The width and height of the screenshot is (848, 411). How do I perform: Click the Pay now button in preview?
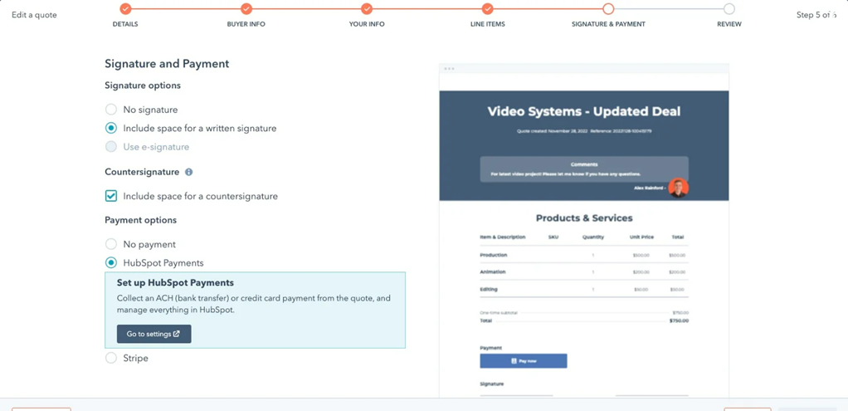click(x=523, y=361)
